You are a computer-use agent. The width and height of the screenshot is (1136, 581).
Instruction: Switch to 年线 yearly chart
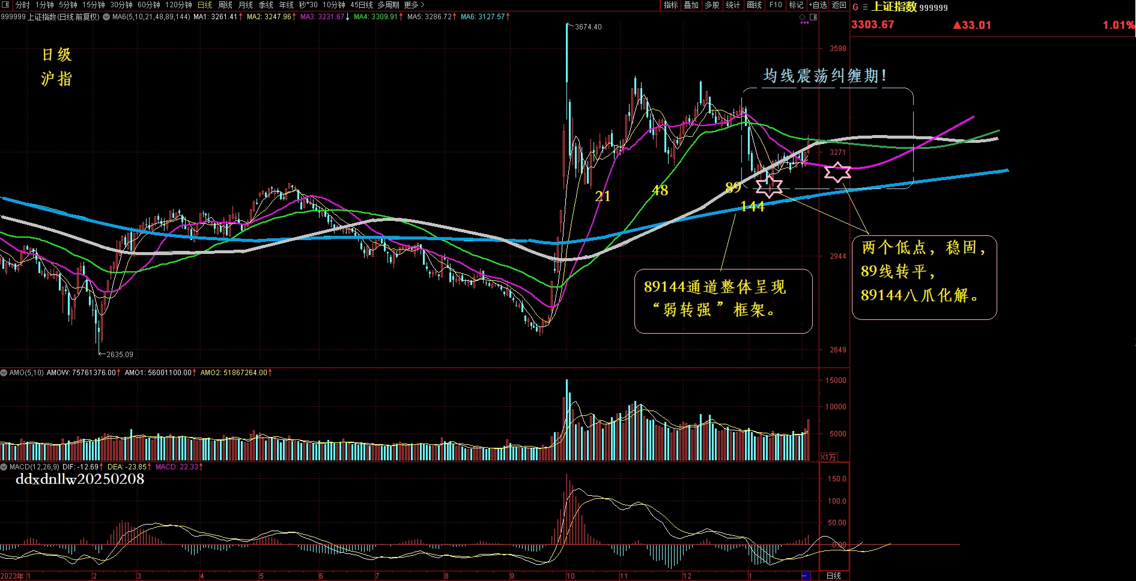287,5
